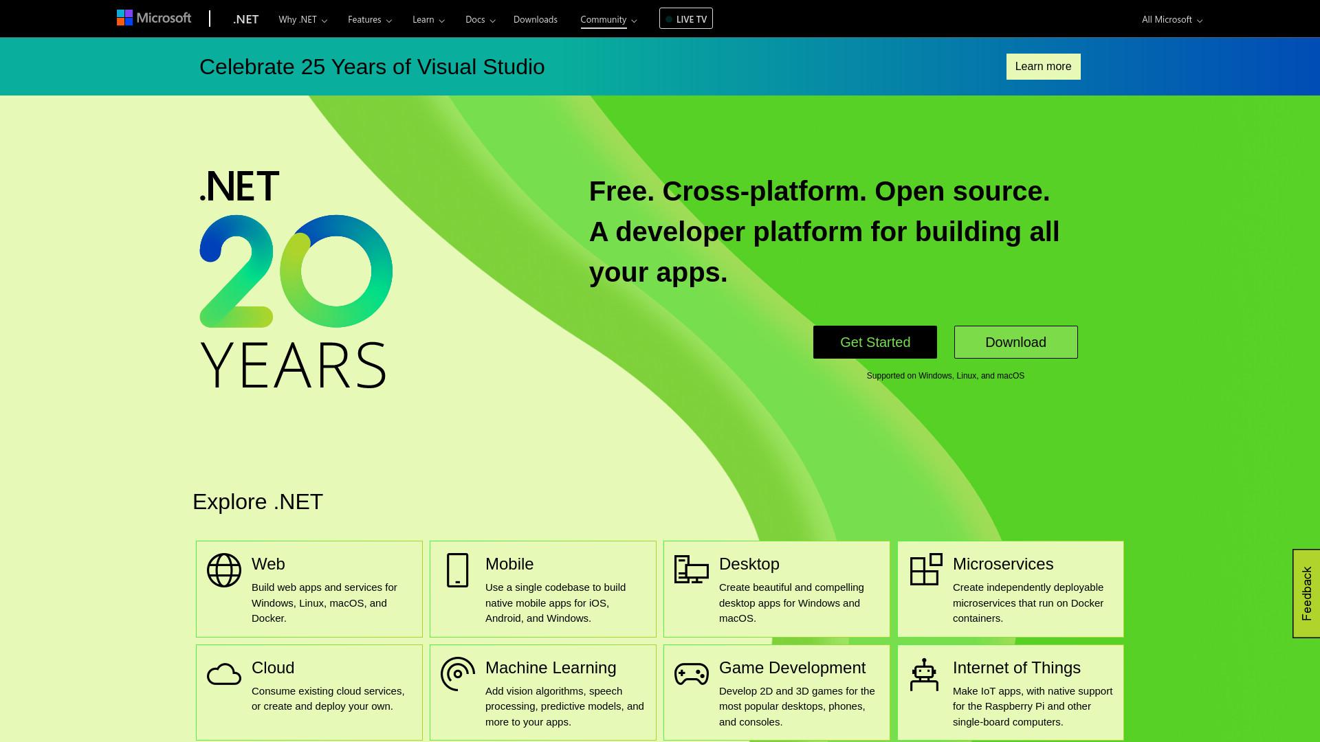This screenshot has width=1320, height=742.
Task: Expand the Docs dropdown
Action: 480,19
